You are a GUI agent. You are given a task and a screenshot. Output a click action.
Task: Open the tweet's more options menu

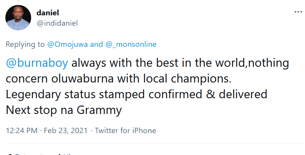point(298,12)
